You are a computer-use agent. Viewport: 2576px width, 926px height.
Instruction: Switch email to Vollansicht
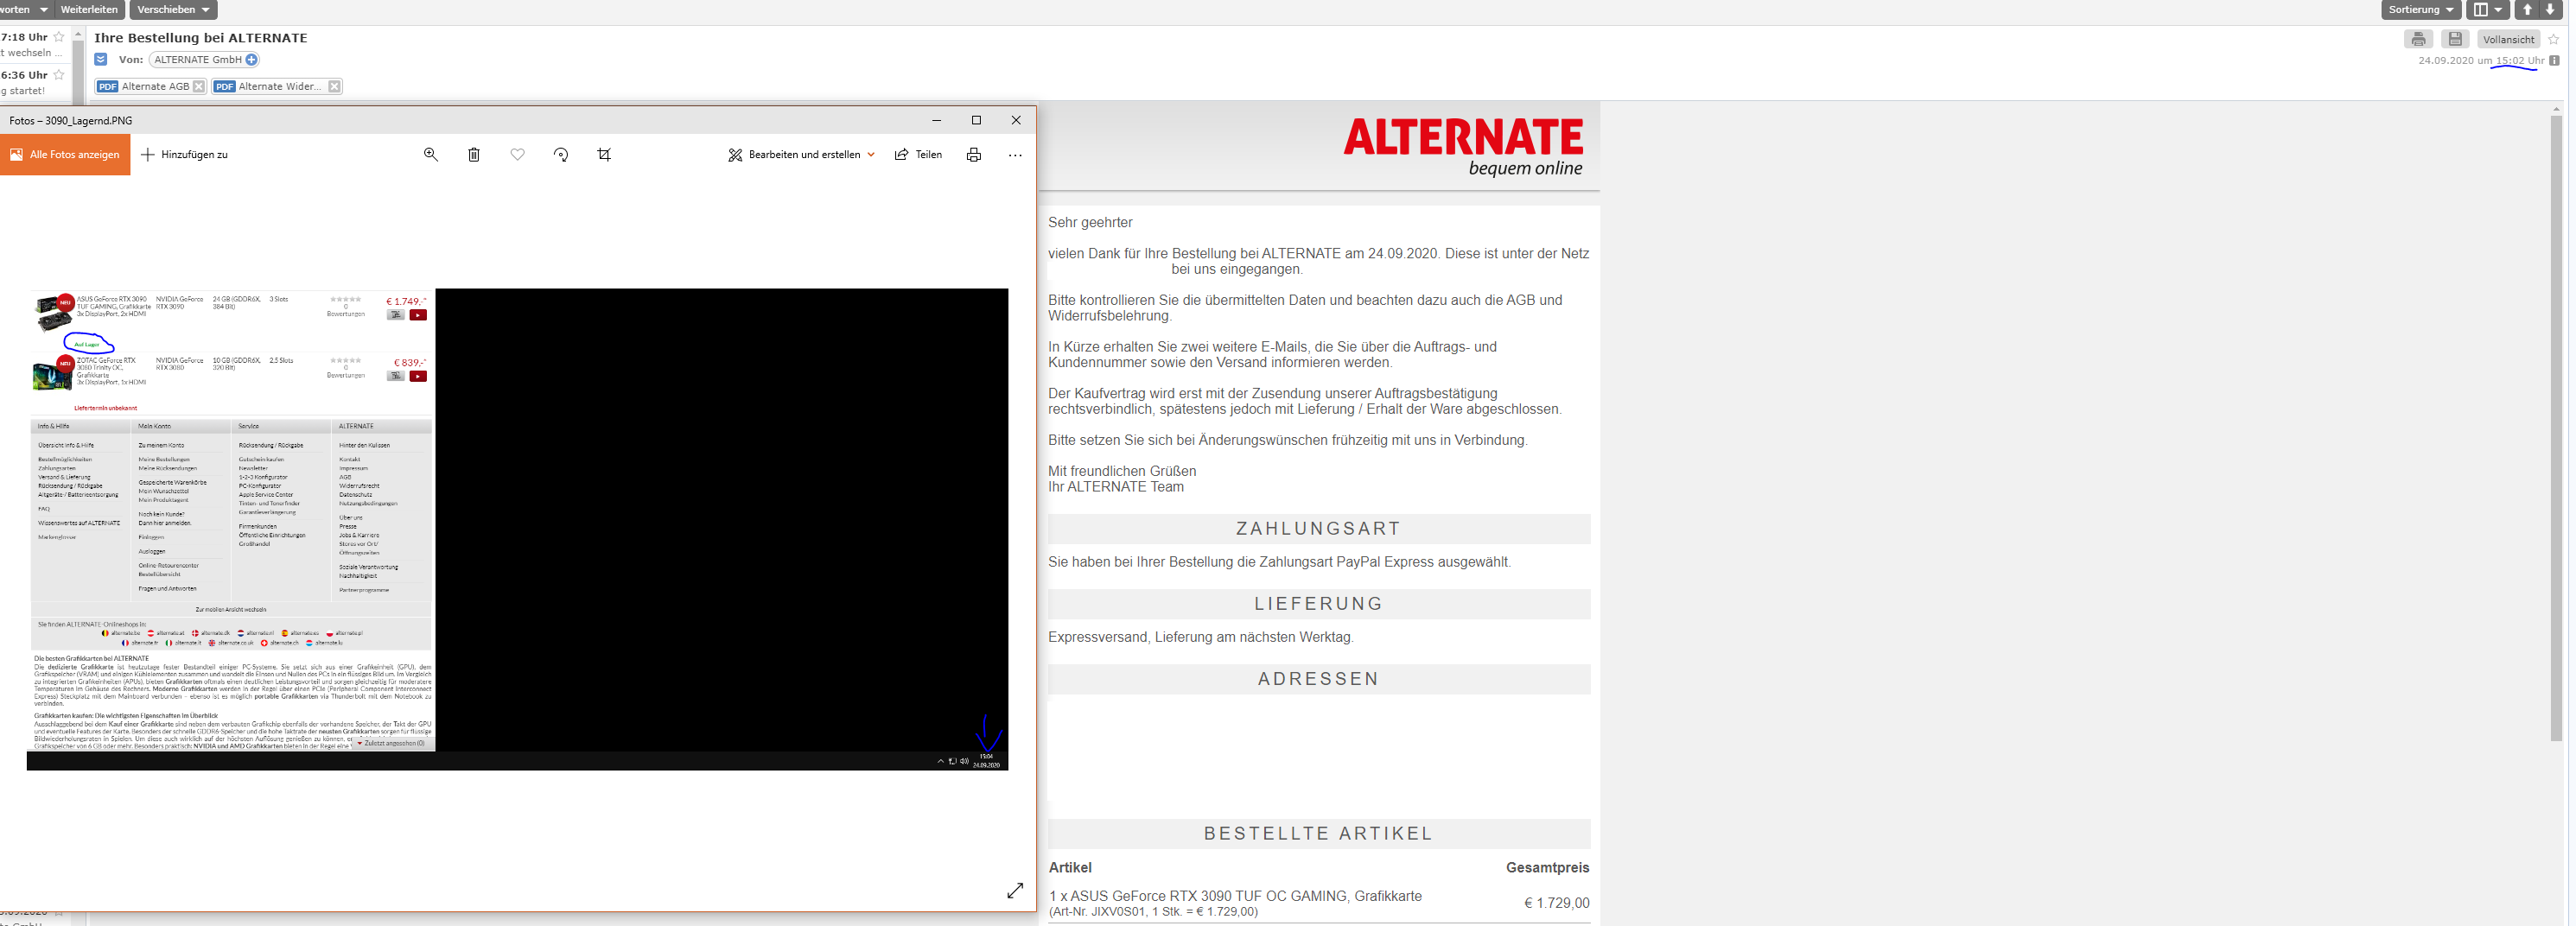pyautogui.click(x=2508, y=39)
